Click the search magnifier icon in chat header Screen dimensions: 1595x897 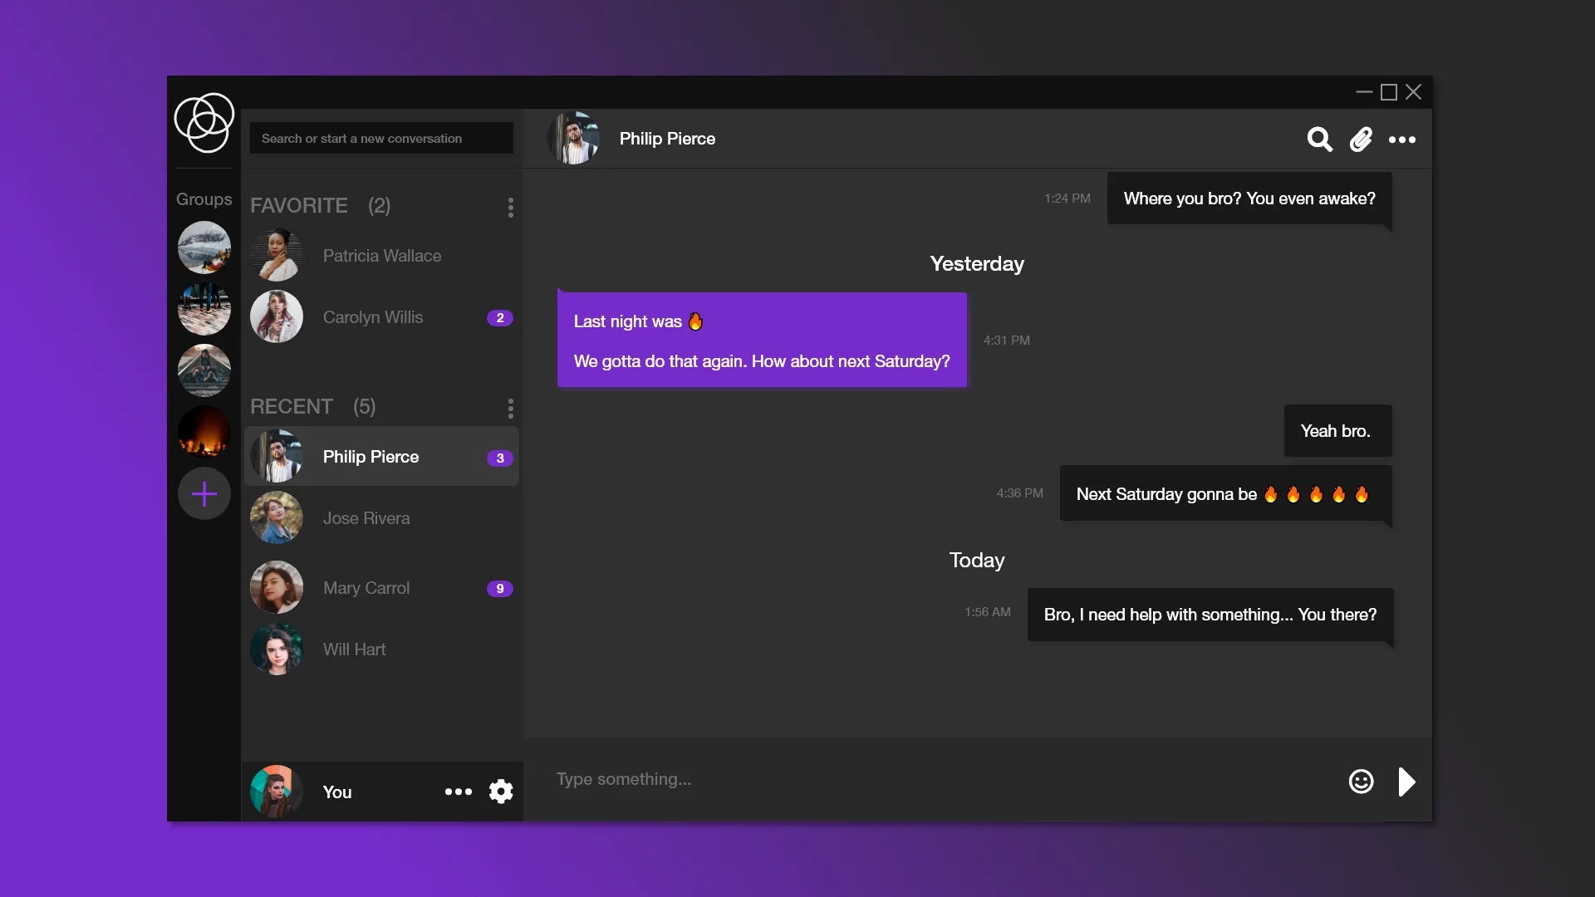pos(1319,139)
